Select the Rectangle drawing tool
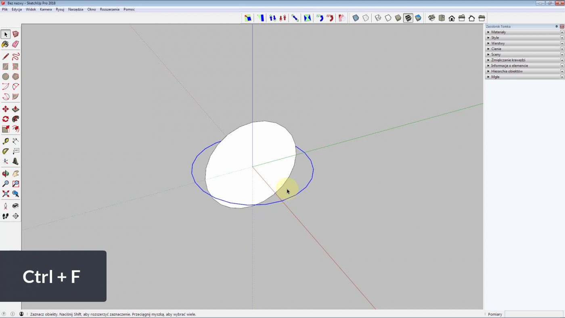The width and height of the screenshot is (565, 318). [x=5, y=67]
